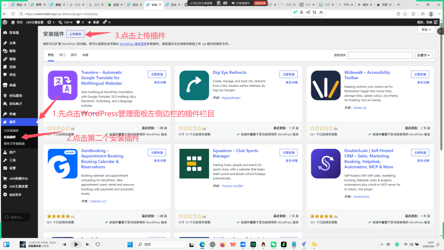This screenshot has width=444, height=250.
Task: Open More details for Digi Eye Redirects
Action: click(292, 82)
